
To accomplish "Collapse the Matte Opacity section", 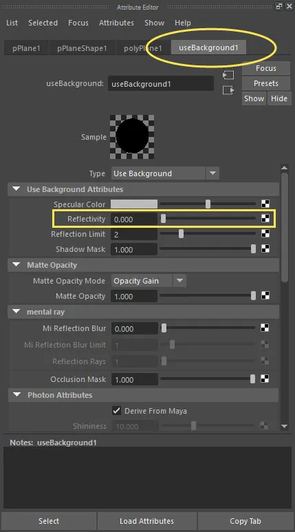I will pyautogui.click(x=16, y=265).
